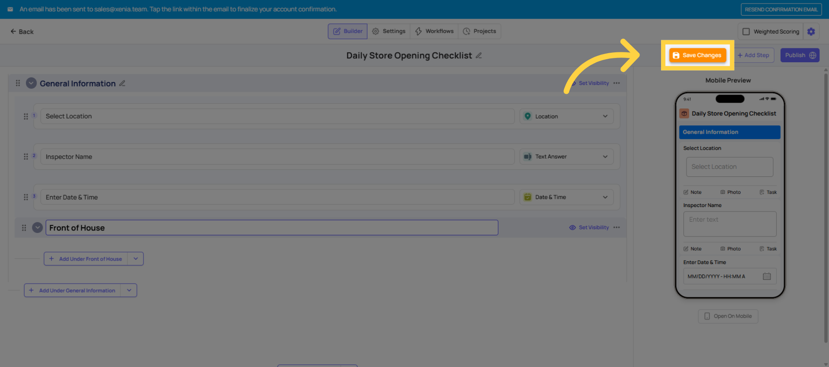This screenshot has height=367, width=829.
Task: Click the Location pin type icon
Action: click(528, 116)
